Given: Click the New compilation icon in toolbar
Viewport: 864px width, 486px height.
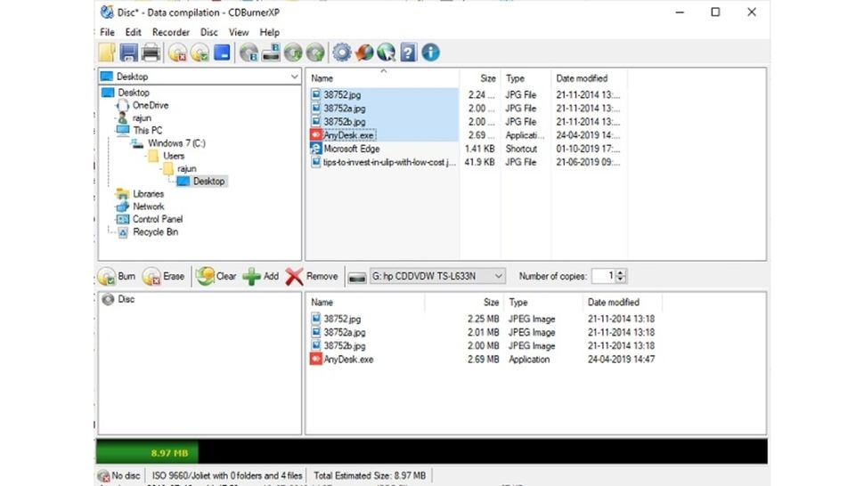Looking at the screenshot, I should (107, 53).
